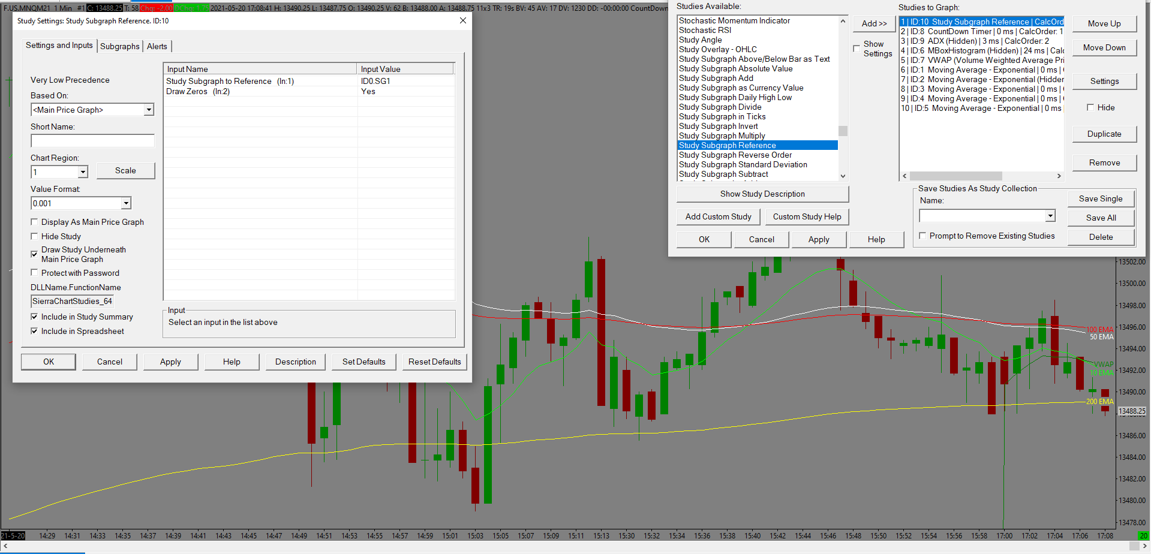1151x554 pixels.
Task: Click the Save Single button
Action: [x=1101, y=198]
